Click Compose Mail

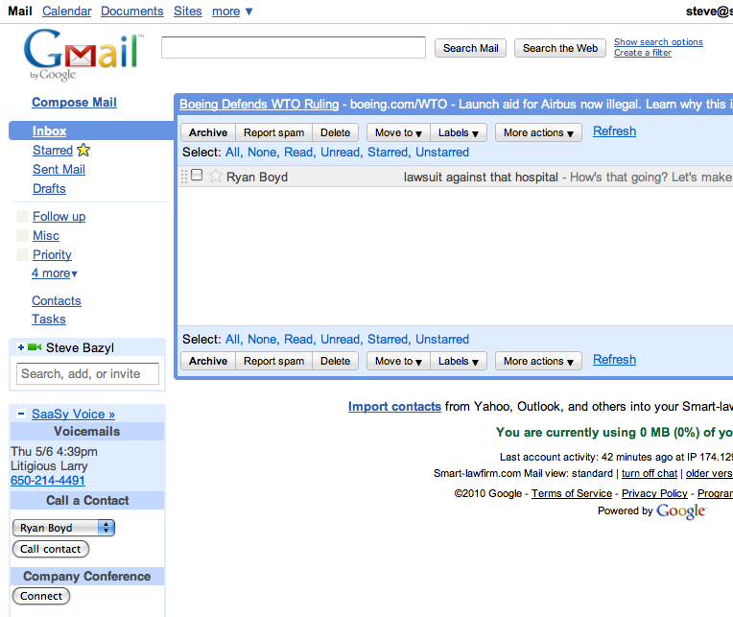(74, 103)
